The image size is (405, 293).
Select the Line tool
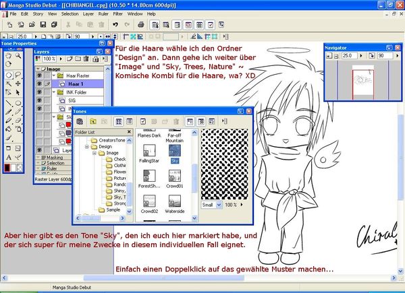pyautogui.click(x=9, y=103)
